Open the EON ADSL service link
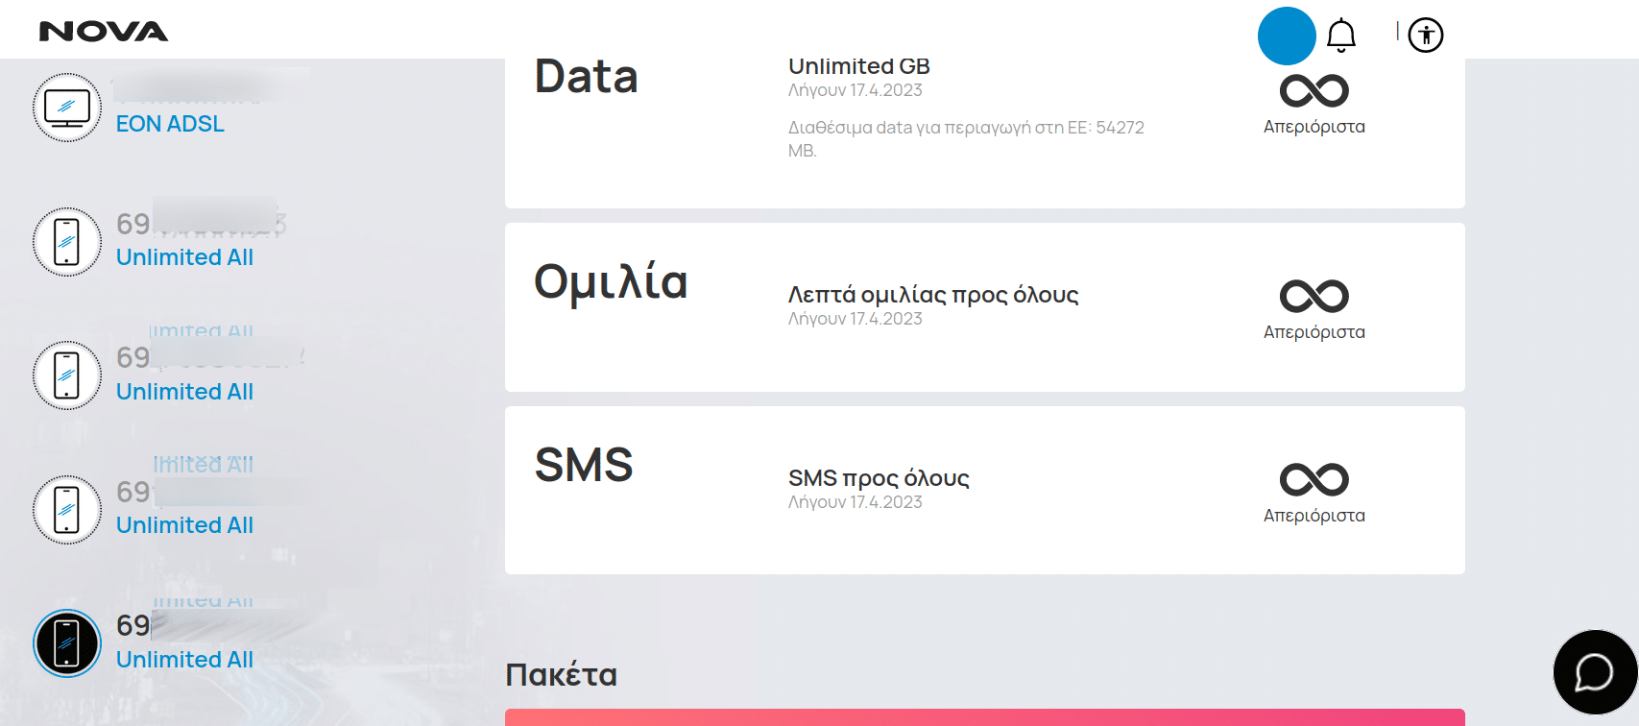The height and width of the screenshot is (726, 1639). [170, 124]
